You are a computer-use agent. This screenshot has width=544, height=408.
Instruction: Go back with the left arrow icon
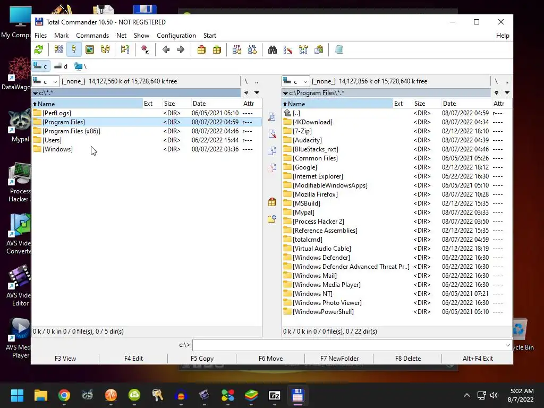166,49
